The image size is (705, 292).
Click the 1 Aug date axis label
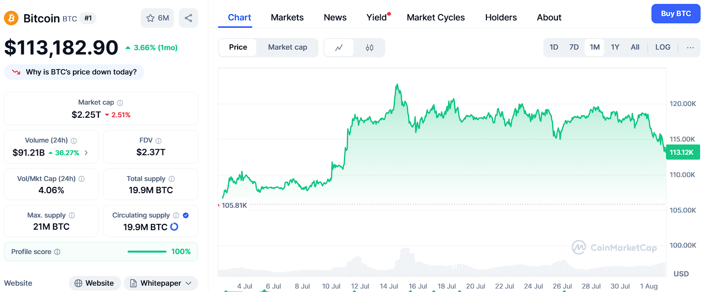pos(649,286)
